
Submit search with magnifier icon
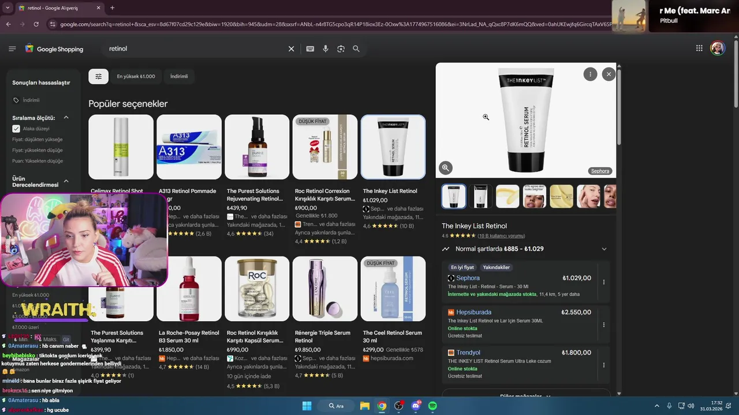(356, 49)
